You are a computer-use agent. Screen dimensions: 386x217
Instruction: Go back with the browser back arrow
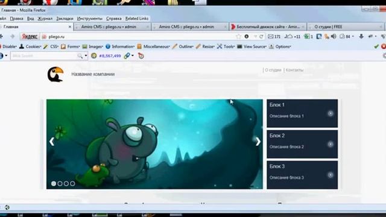pyautogui.click(x=1, y=36)
